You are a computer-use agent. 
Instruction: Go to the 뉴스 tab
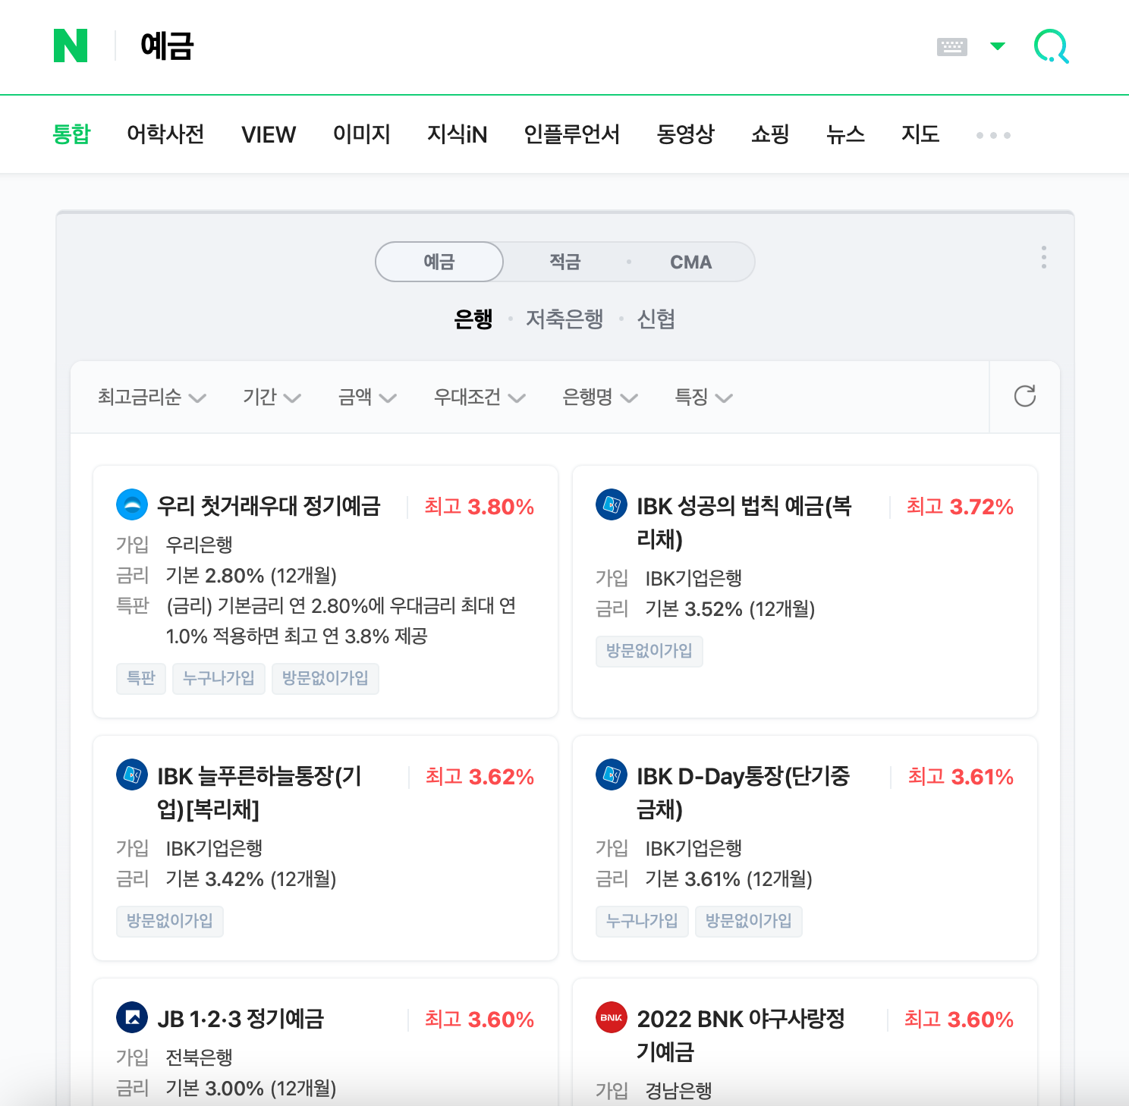coord(845,134)
